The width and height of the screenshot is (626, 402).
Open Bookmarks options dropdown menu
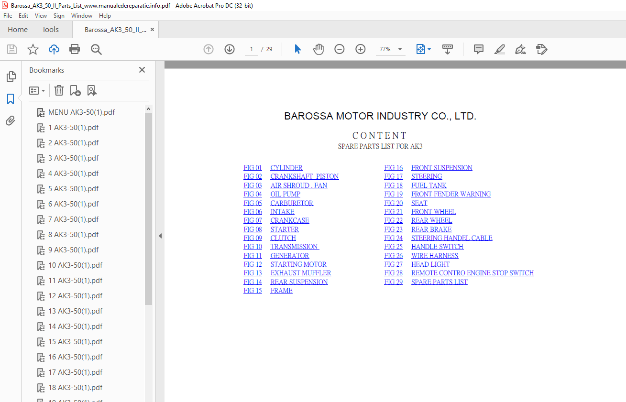point(37,90)
